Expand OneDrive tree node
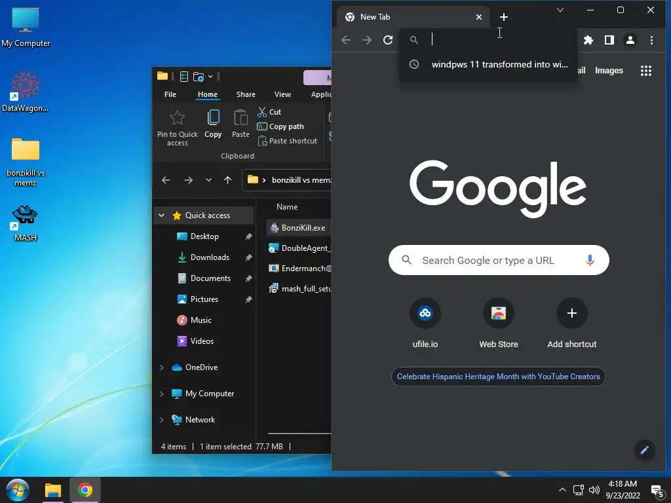 162,367
